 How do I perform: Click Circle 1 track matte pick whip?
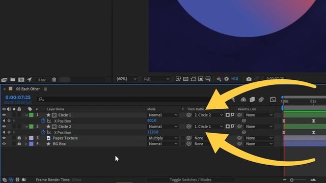[189, 115]
